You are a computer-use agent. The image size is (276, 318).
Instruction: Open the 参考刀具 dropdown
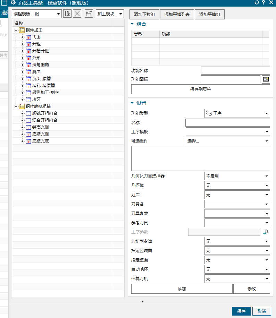click(237, 223)
